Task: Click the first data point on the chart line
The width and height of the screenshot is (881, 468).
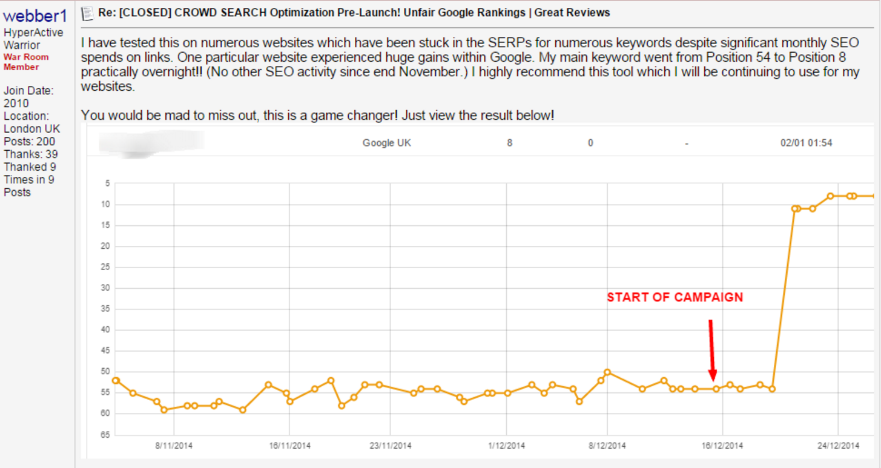Action: click(x=116, y=381)
